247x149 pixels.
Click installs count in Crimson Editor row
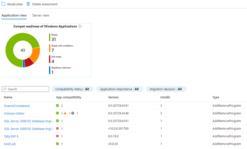pyautogui.click(x=161, y=113)
